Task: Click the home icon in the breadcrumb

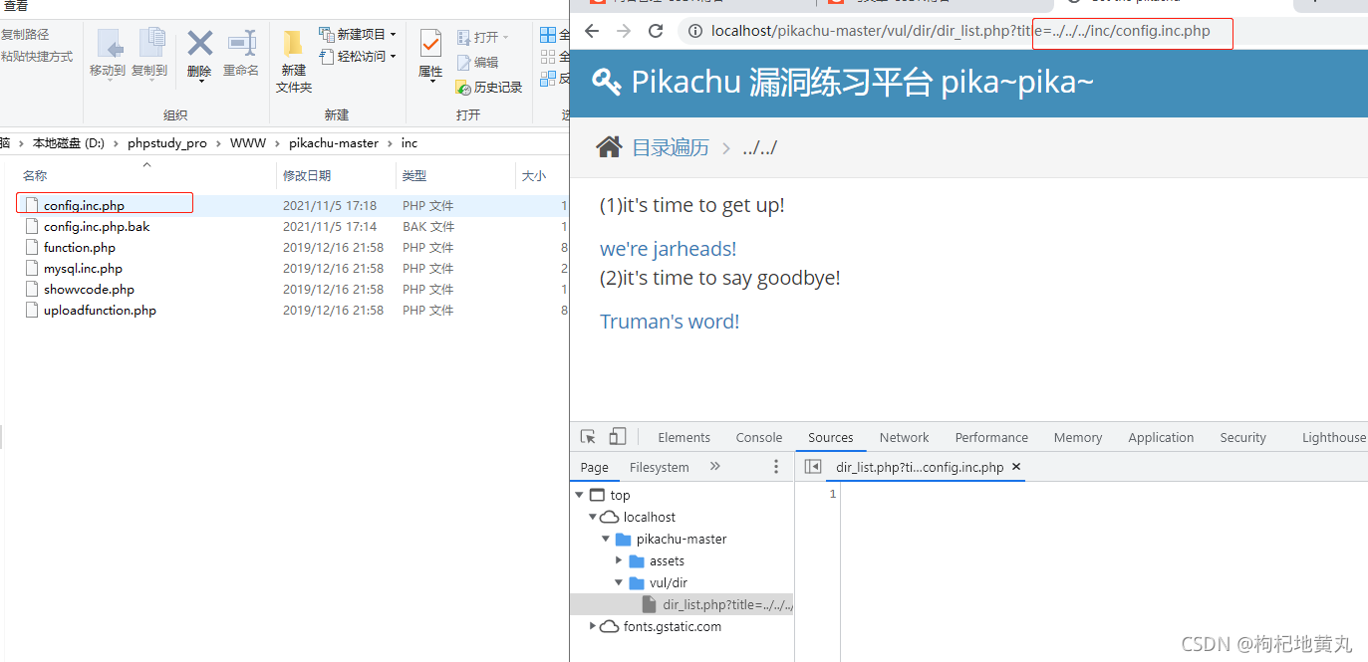Action: click(x=609, y=147)
